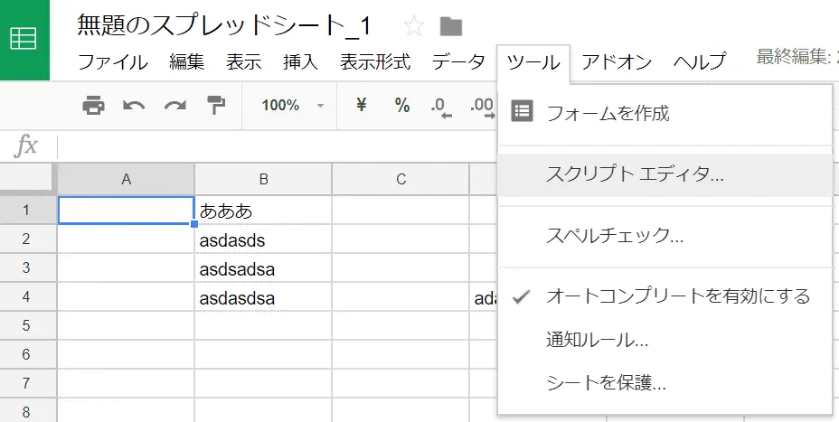839x422 pixels.
Task: Select スクリプト エディタ from the menu
Action: (635, 175)
